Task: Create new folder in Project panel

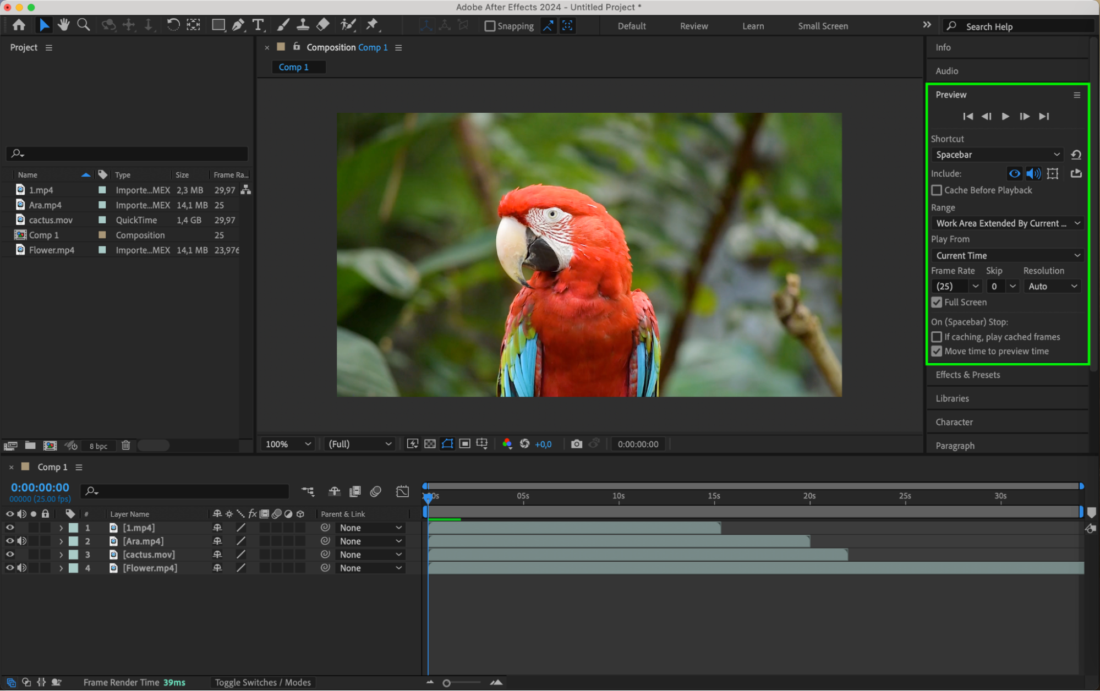Action: click(x=30, y=446)
